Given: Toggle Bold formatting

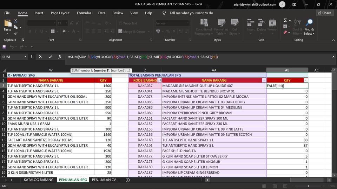Looking at the screenshot, I should click(29, 31).
